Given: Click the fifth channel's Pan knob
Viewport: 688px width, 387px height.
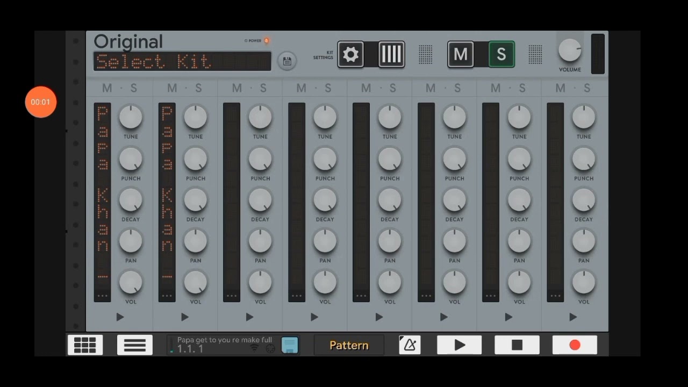Looking at the screenshot, I should (x=390, y=241).
